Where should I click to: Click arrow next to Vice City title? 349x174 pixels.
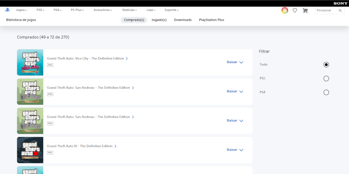127,59
